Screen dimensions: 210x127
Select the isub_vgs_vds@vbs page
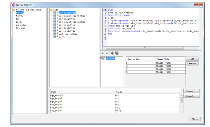68,34
